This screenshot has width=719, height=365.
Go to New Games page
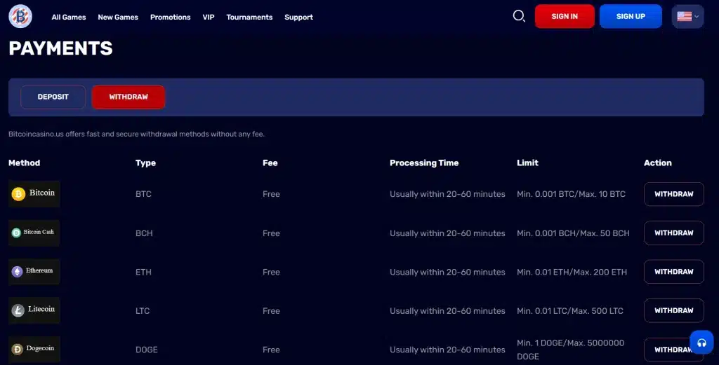(x=118, y=17)
